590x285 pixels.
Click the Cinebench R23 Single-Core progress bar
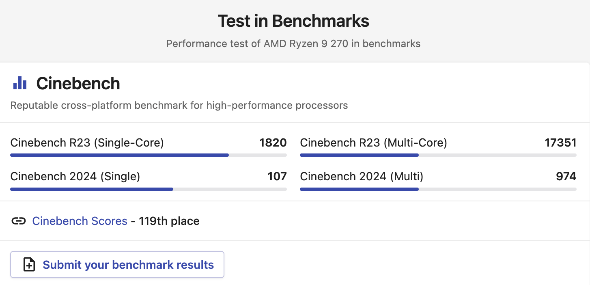[148, 155]
